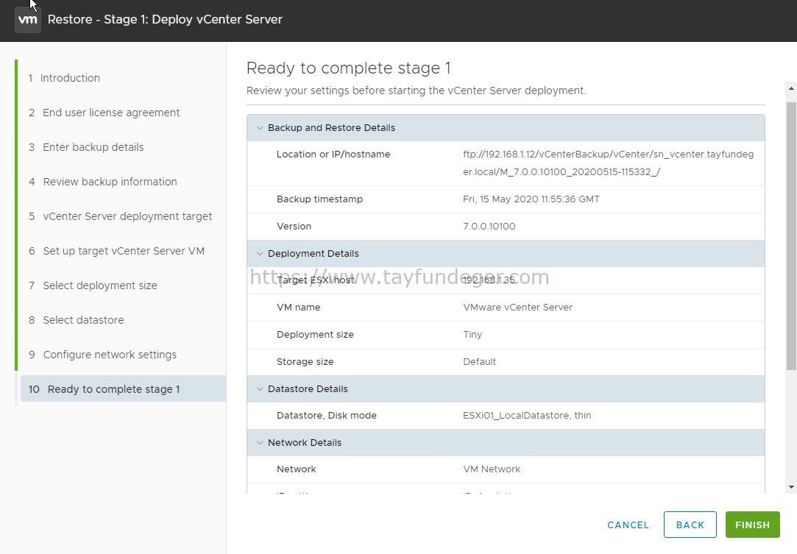Click scrollbar up arrow
This screenshot has width=797, height=554.
click(x=791, y=88)
